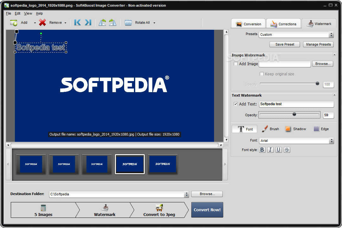Click the application icon in title bar

tap(7, 5)
